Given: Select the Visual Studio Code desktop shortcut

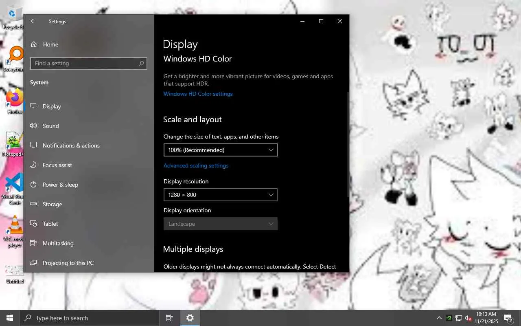Looking at the screenshot, I should coord(13,189).
